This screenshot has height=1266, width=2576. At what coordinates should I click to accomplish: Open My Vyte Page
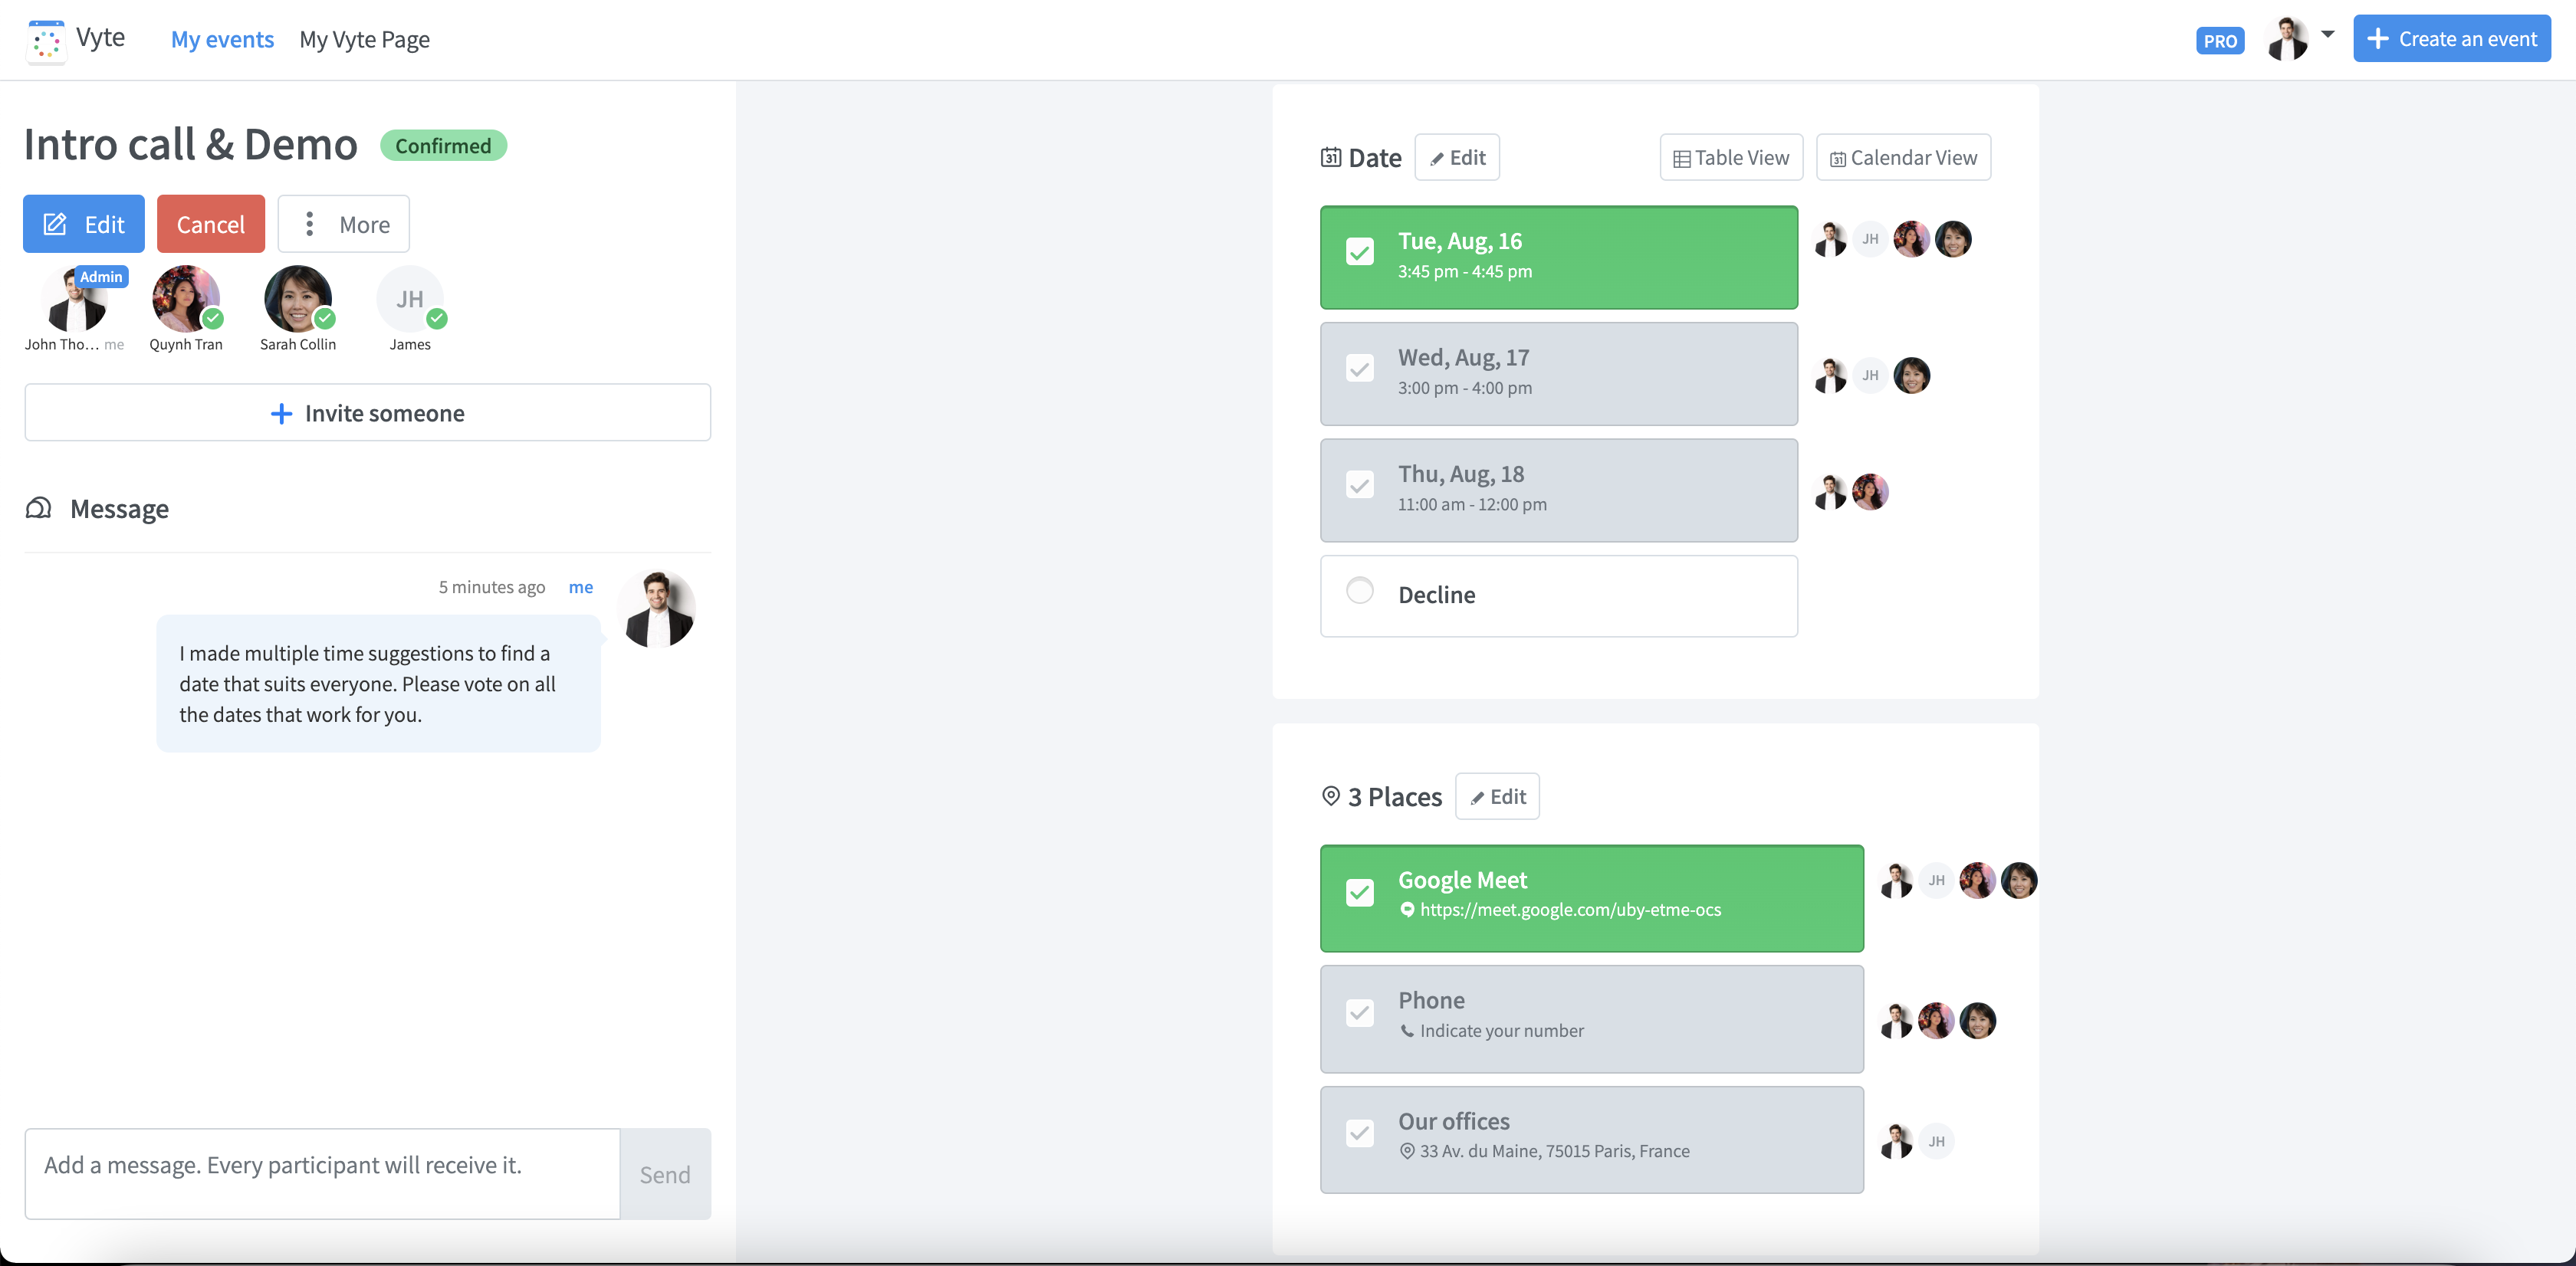[364, 40]
